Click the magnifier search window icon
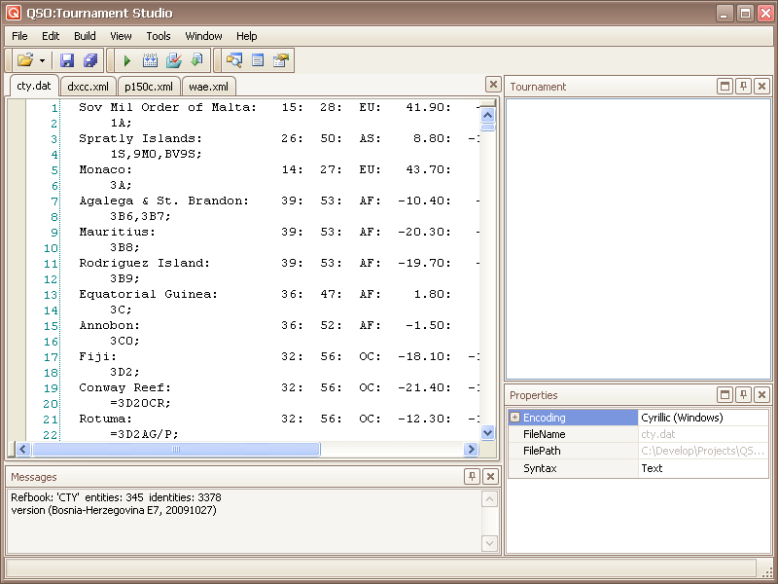The height and width of the screenshot is (584, 778). coord(233,60)
